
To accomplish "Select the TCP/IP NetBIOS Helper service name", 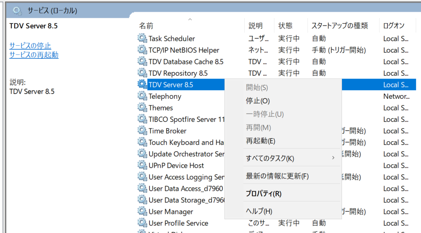I will (x=184, y=50).
